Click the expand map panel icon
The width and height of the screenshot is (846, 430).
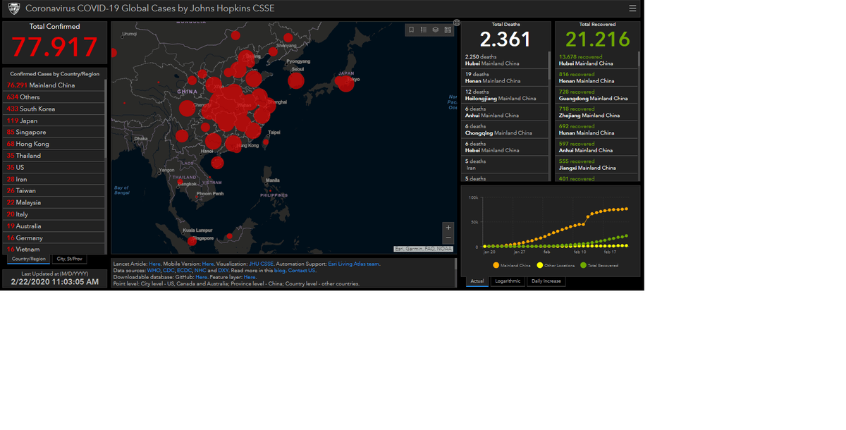pyautogui.click(x=457, y=23)
